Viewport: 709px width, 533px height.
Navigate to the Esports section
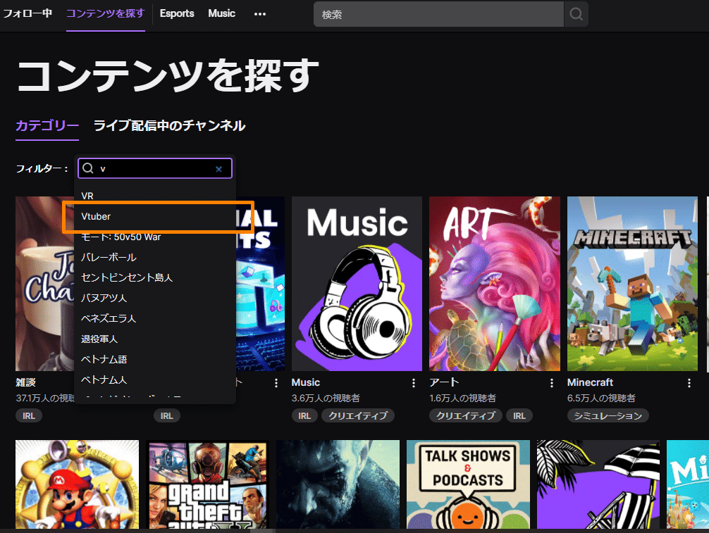pos(177,13)
